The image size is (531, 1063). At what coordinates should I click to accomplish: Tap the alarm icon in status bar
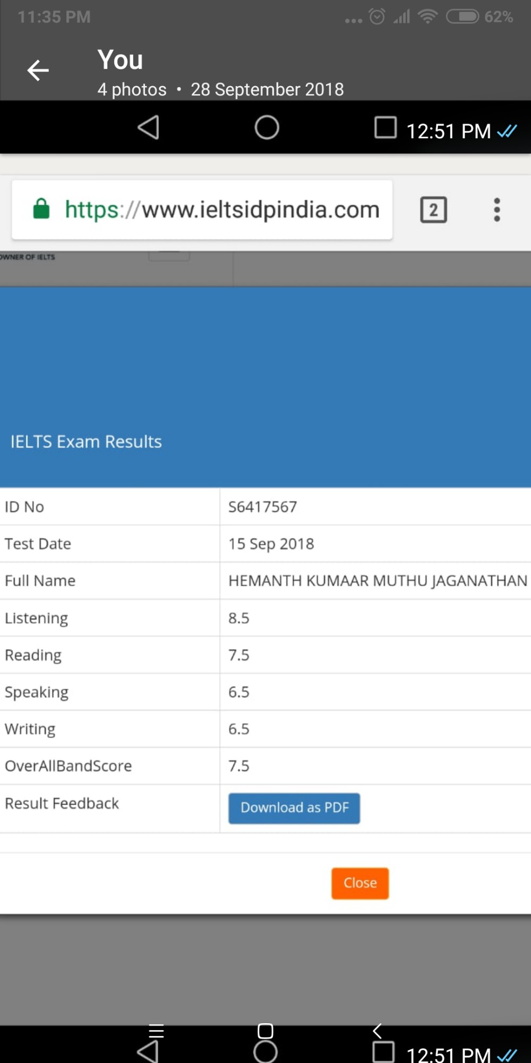tap(377, 17)
